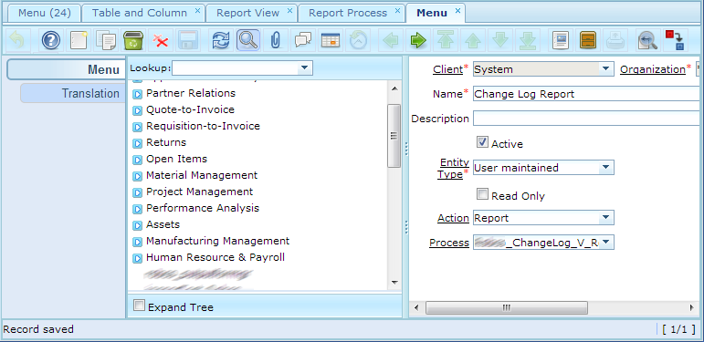Open the Help toolbar icon
This screenshot has height=342, width=704.
(51, 41)
